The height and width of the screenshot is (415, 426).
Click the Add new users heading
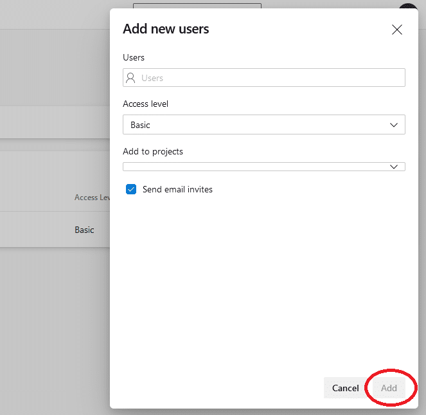(x=166, y=29)
